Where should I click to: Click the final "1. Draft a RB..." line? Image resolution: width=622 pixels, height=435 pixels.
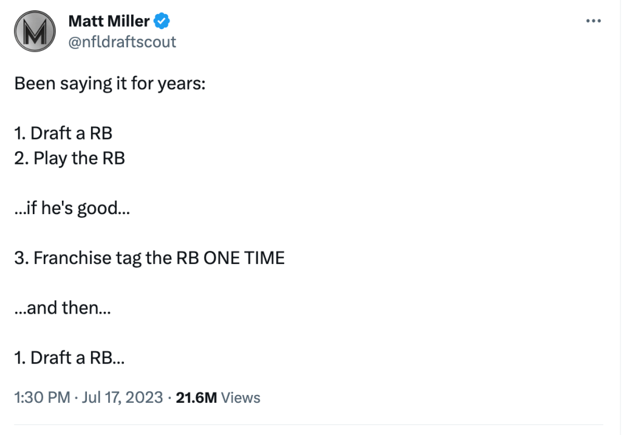70,357
